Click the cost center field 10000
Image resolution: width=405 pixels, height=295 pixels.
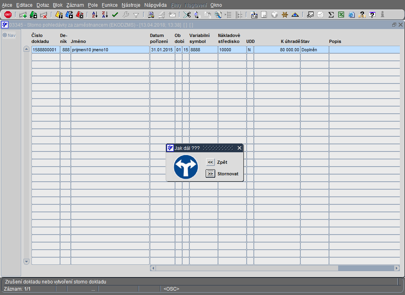point(232,50)
